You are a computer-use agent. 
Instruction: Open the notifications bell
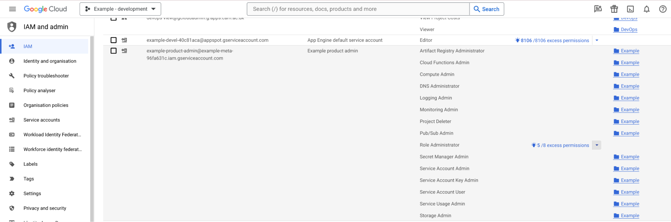(646, 9)
